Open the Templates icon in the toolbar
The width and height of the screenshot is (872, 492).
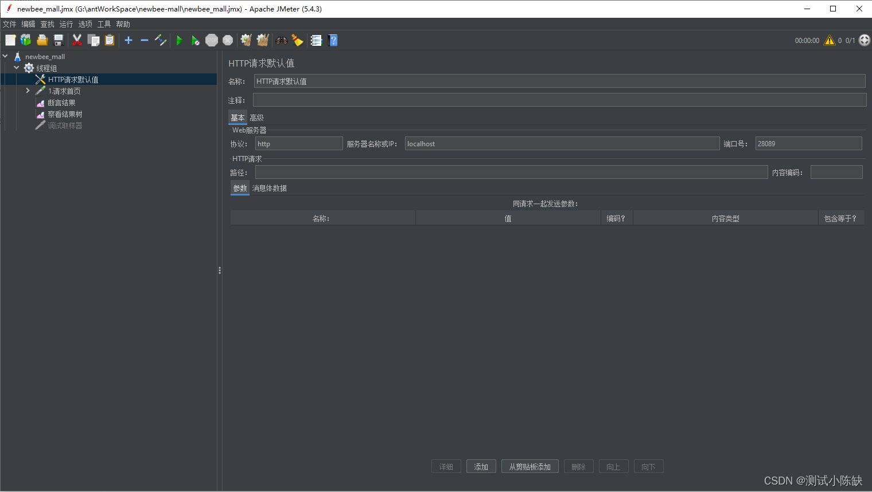pos(26,40)
